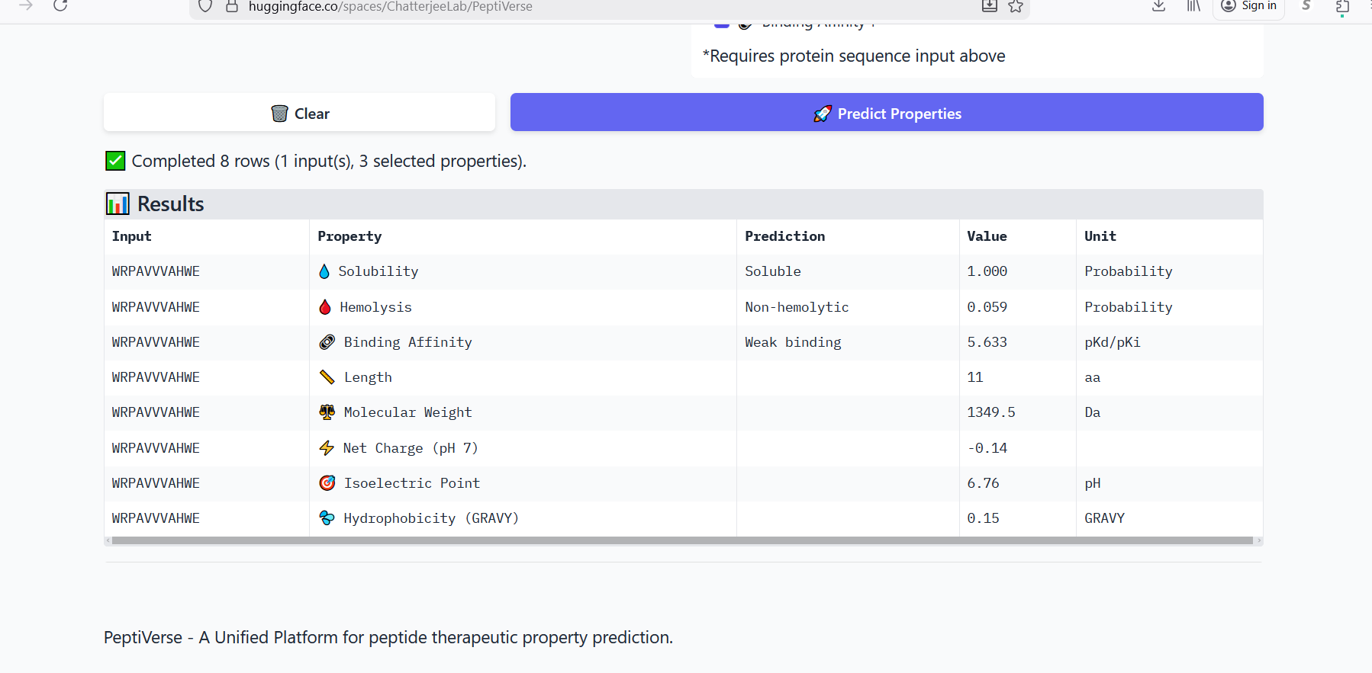Image resolution: width=1372 pixels, height=673 pixels.
Task: Click the -0.14 net charge value
Action: click(x=987, y=448)
